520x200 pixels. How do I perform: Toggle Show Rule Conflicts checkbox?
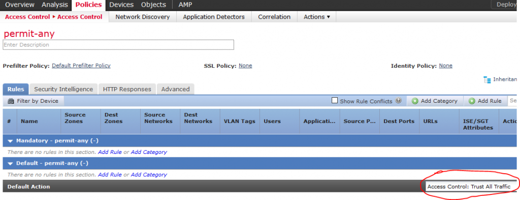335,100
